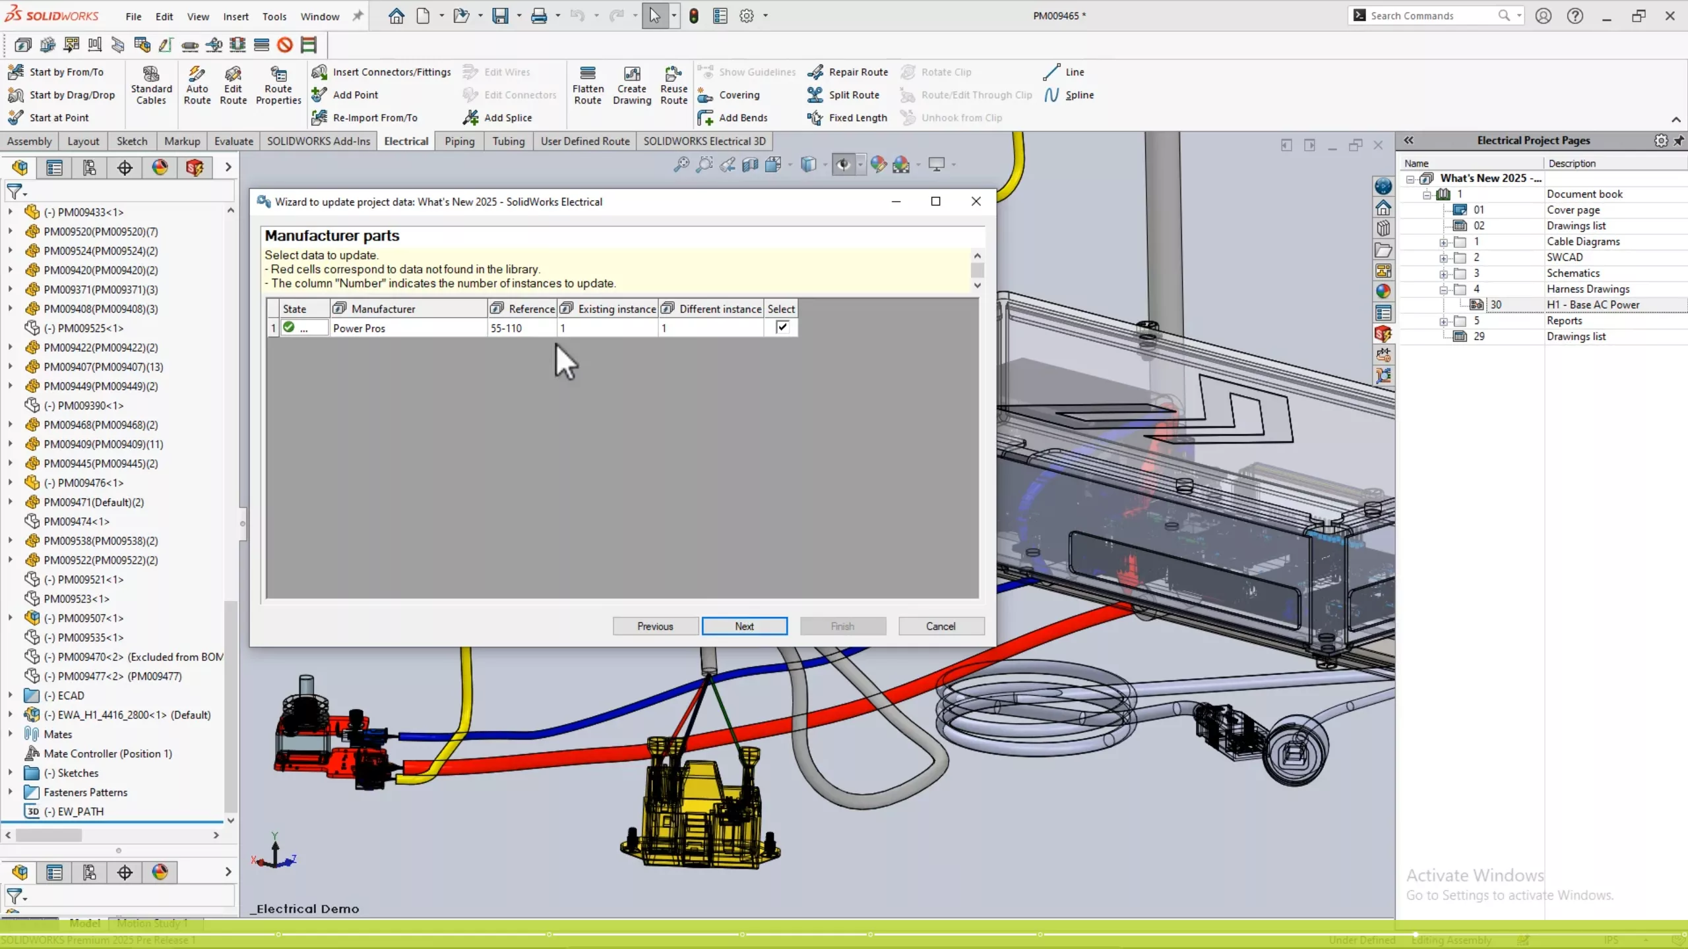
Task: Click the Power Pros manufacturer cell
Action: (408, 328)
